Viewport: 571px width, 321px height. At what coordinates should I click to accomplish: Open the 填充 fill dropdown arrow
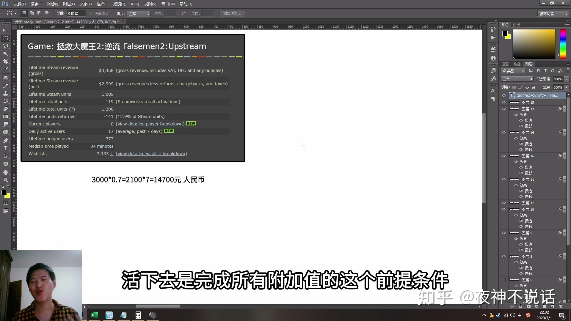click(567, 87)
